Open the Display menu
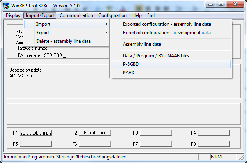Screen dimensions: 247x163 (x=13, y=15)
